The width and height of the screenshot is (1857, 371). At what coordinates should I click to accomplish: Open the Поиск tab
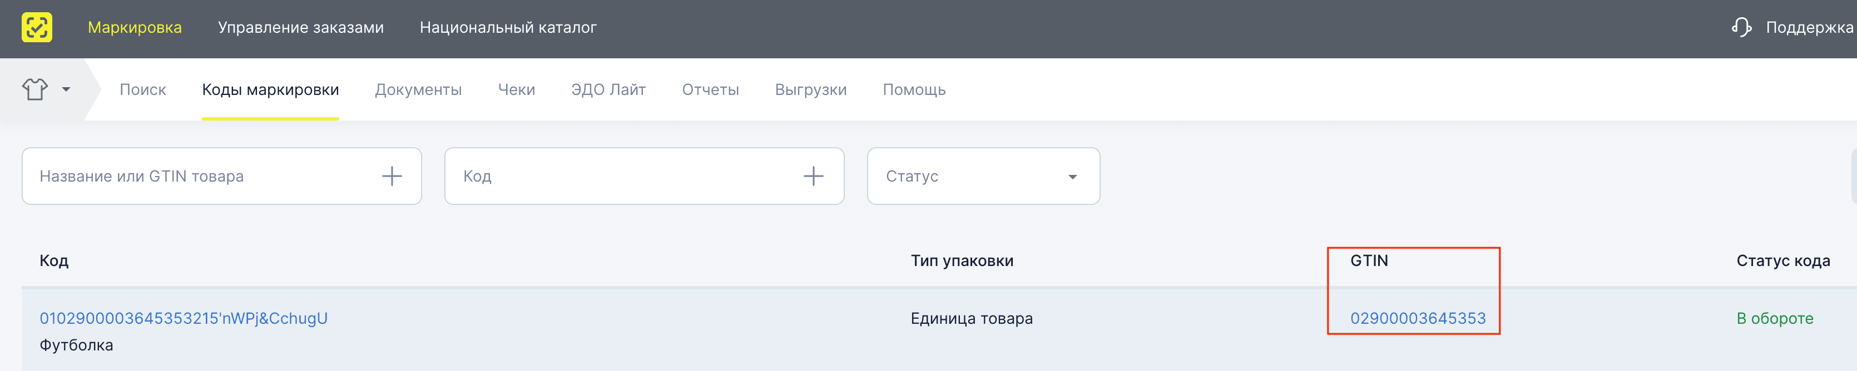(x=143, y=89)
